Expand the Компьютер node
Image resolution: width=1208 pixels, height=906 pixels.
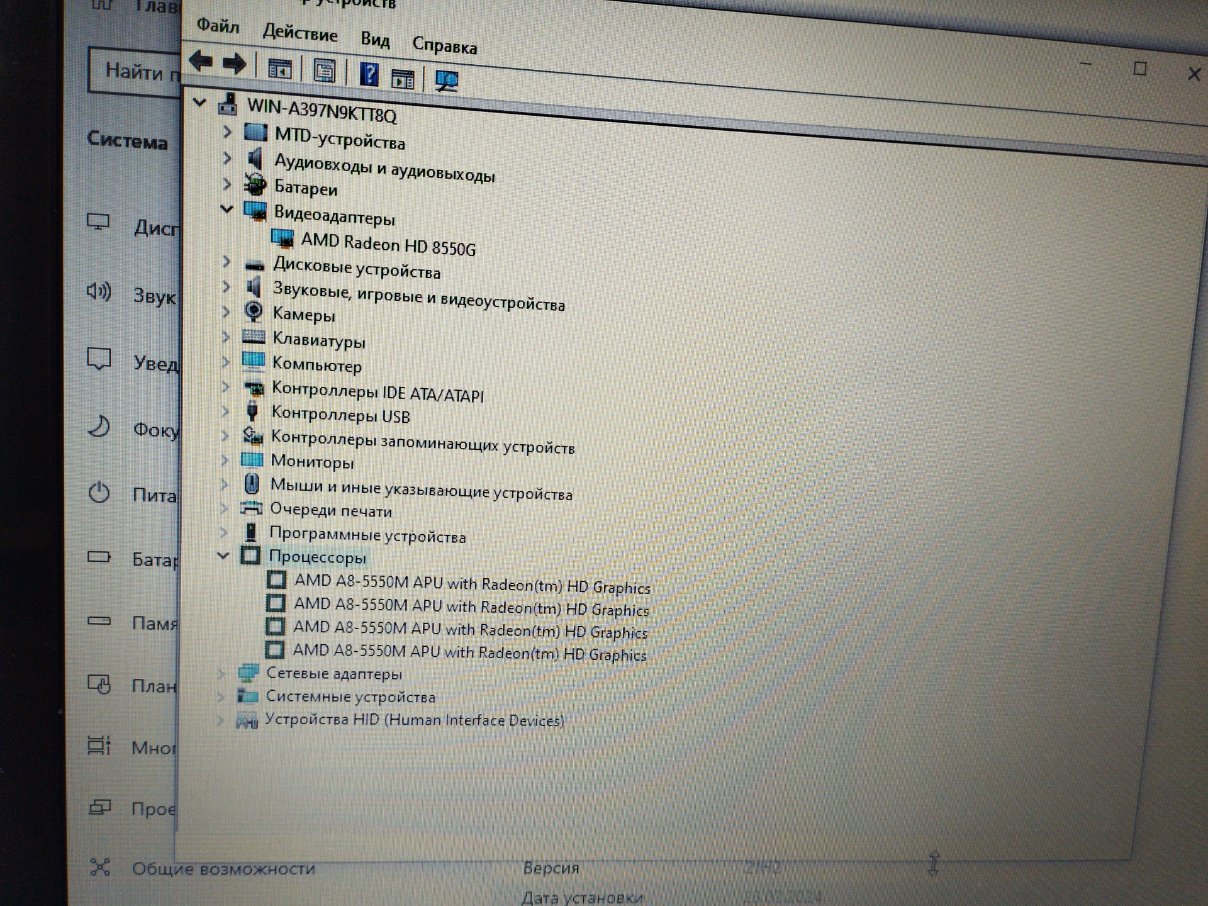226,361
